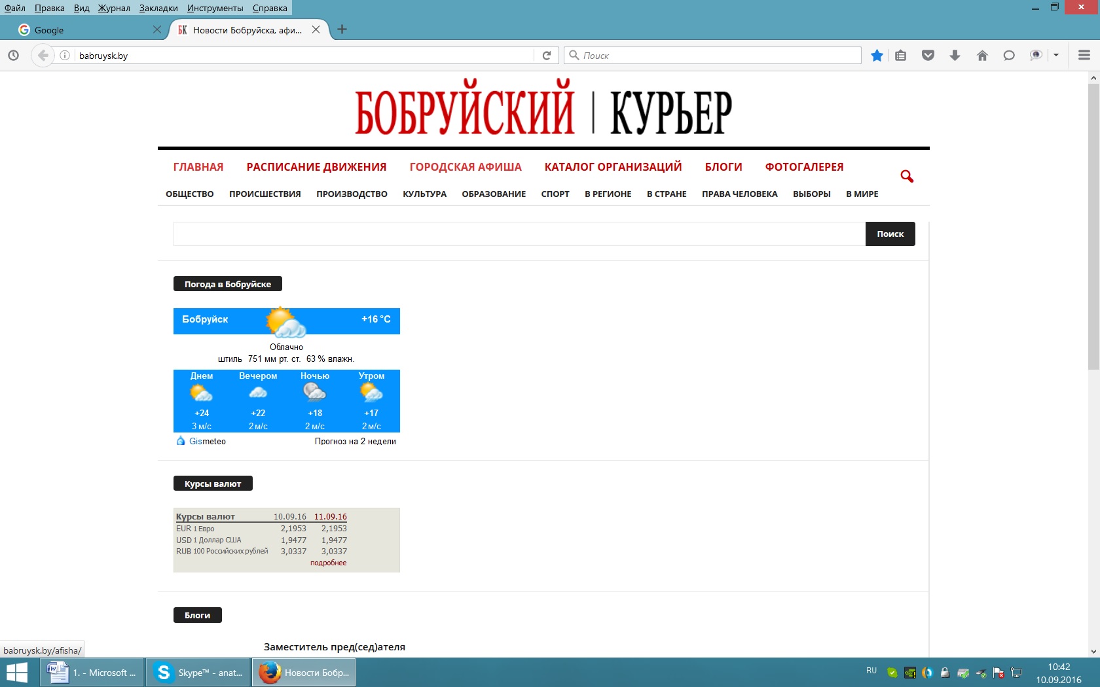Click the Pocket save icon
Screen dimensions: 1100x687
tap(928, 56)
